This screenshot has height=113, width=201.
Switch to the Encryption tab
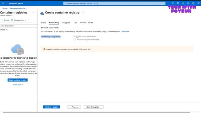pyautogui.click(x=66, y=23)
